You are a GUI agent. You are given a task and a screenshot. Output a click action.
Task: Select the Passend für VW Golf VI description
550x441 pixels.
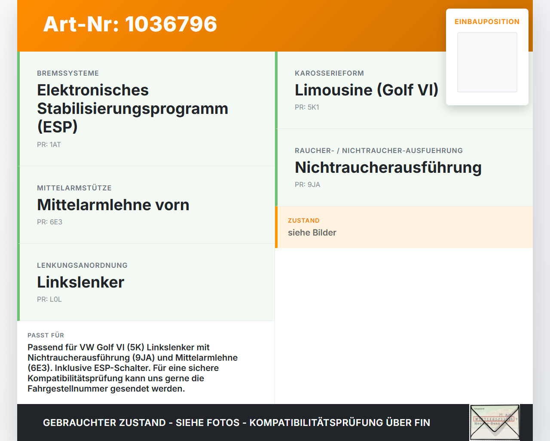[x=132, y=368]
